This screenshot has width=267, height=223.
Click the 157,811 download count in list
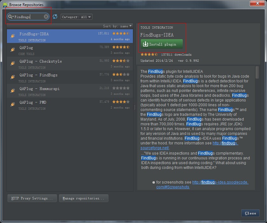tap(103, 33)
